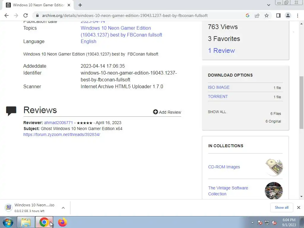Click the page vertical scrollbar thumb

[301, 102]
